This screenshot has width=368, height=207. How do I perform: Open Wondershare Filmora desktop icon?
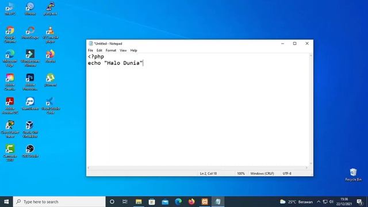pos(30,58)
